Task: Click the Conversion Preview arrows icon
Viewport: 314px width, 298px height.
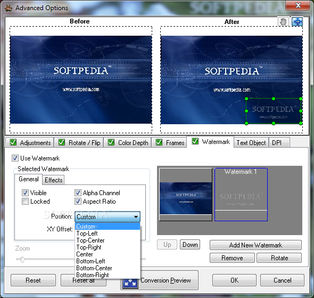Action: pos(130,282)
